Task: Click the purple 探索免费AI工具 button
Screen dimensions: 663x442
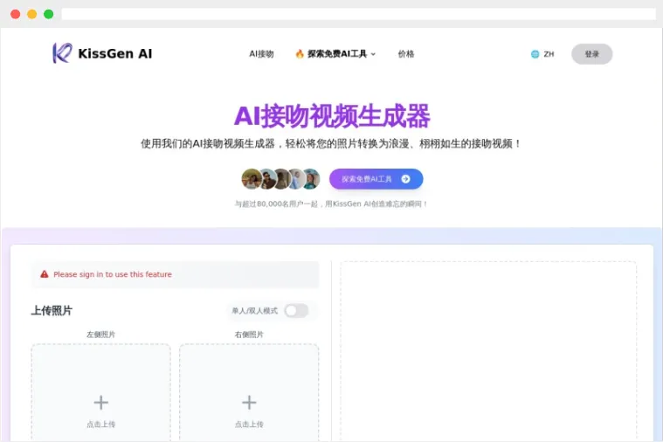Action: click(376, 179)
